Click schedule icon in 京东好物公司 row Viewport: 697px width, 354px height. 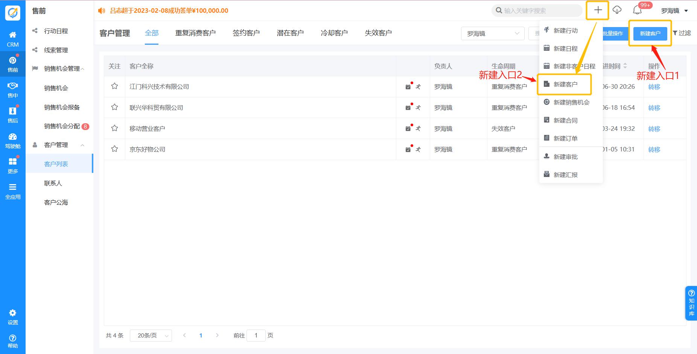[x=408, y=150]
